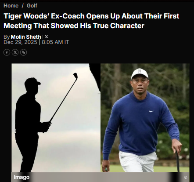This screenshot has height=182, width=194.
Task: Open photo of golfer in blue sweater
Action: point(145,118)
